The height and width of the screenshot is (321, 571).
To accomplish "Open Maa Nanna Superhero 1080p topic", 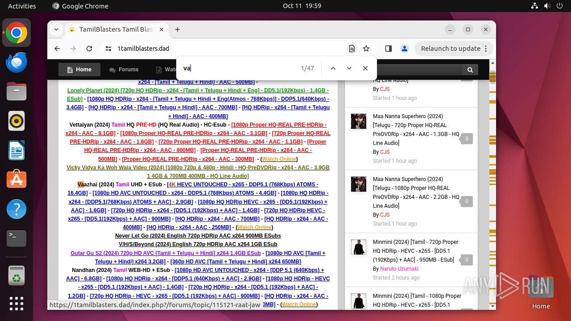I will (416, 192).
